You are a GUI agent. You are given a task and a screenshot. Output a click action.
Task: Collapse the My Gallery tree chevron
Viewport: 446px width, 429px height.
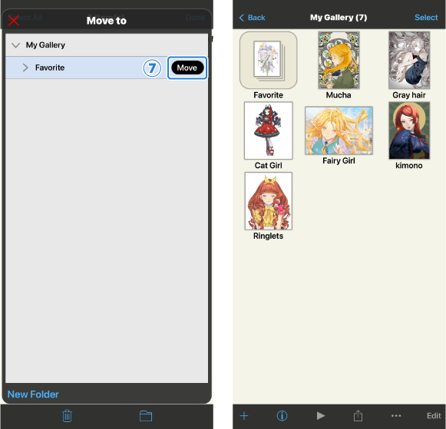(15, 45)
